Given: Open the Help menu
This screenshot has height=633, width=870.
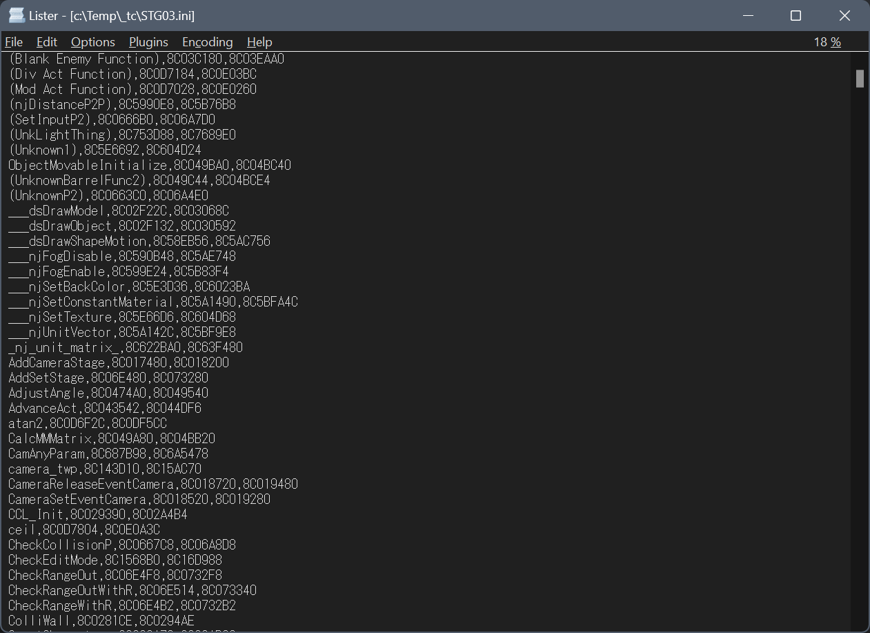Looking at the screenshot, I should [259, 42].
